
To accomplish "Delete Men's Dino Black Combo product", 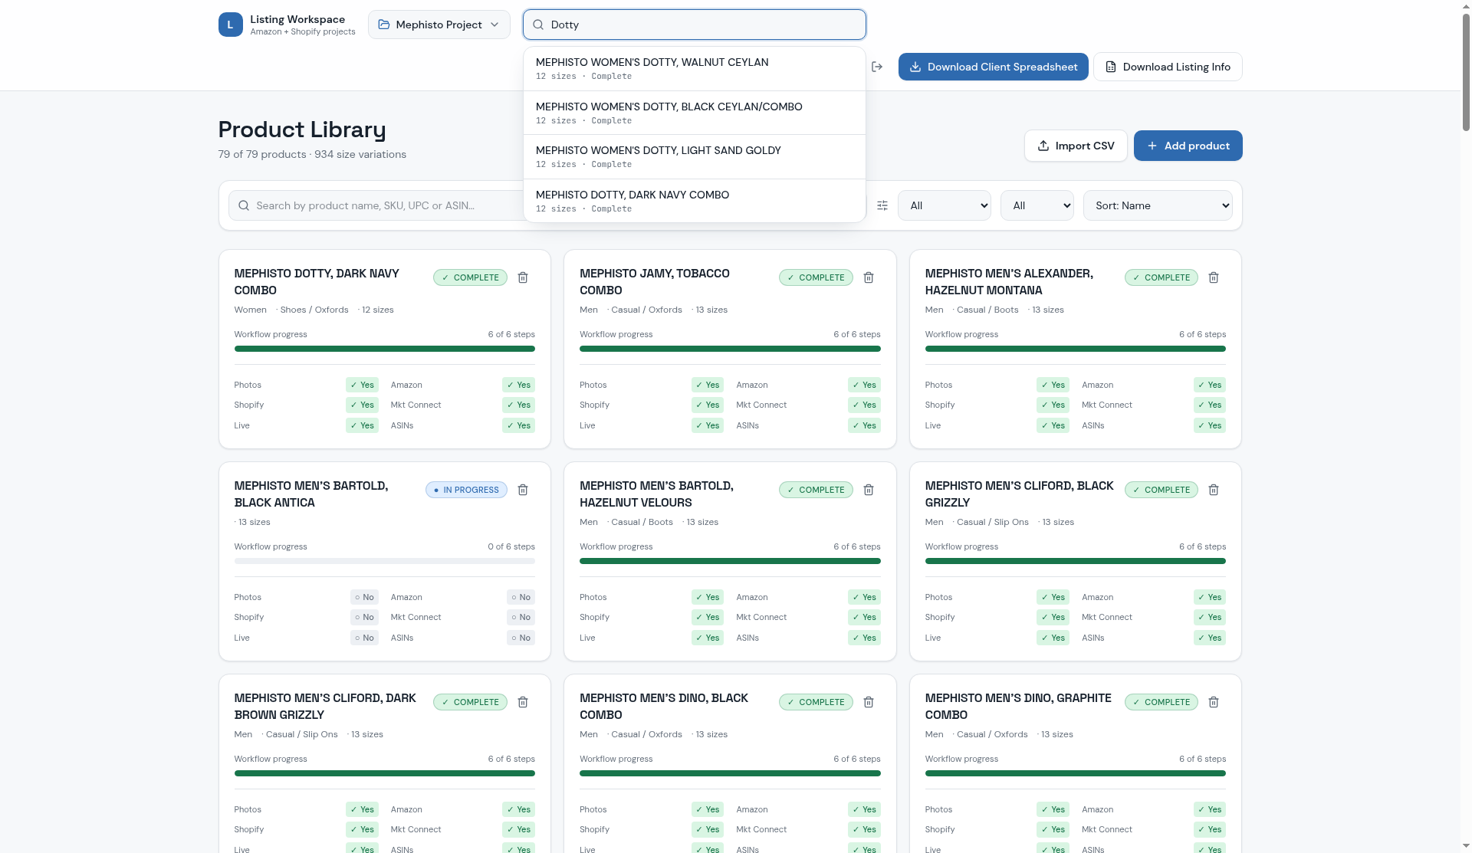I will pos(869,702).
